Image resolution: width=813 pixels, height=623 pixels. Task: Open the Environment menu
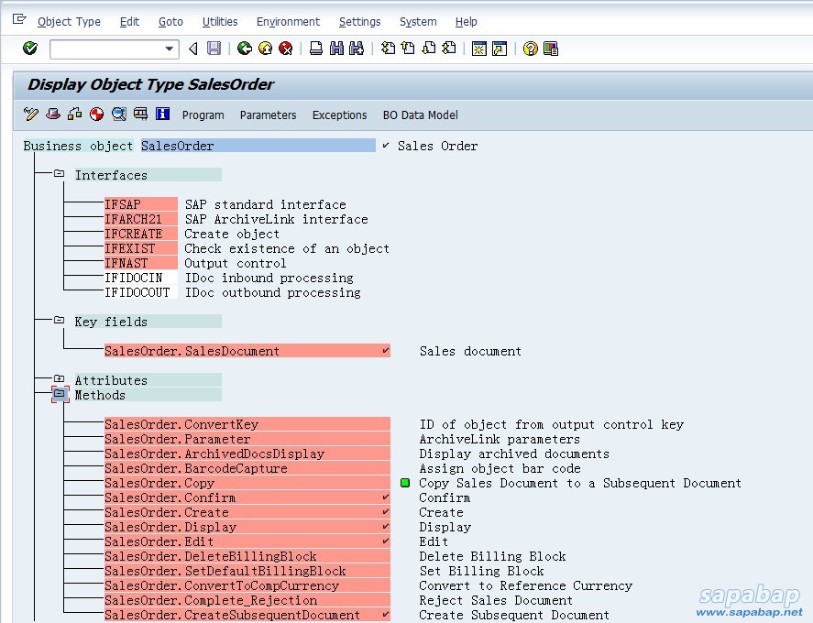point(288,22)
